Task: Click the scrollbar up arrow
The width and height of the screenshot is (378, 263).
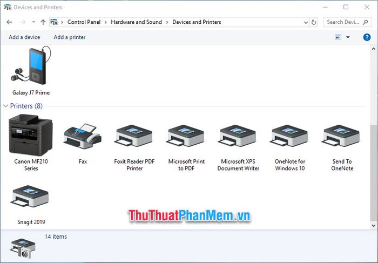Action: tap(374, 49)
